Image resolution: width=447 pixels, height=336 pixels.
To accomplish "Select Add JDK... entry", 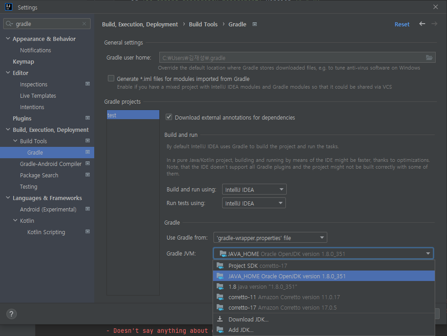I will tap(324, 330).
